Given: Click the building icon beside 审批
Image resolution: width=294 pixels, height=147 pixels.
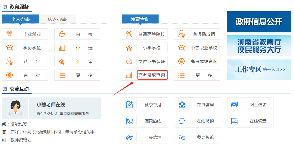Looking at the screenshot, I should pyautogui.click(x=9, y=75).
